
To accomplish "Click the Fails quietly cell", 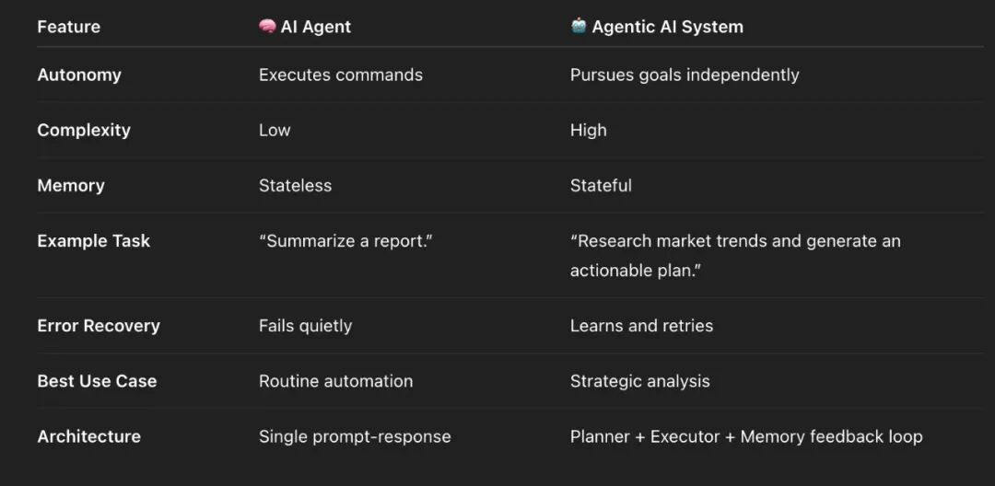I will coord(305,325).
